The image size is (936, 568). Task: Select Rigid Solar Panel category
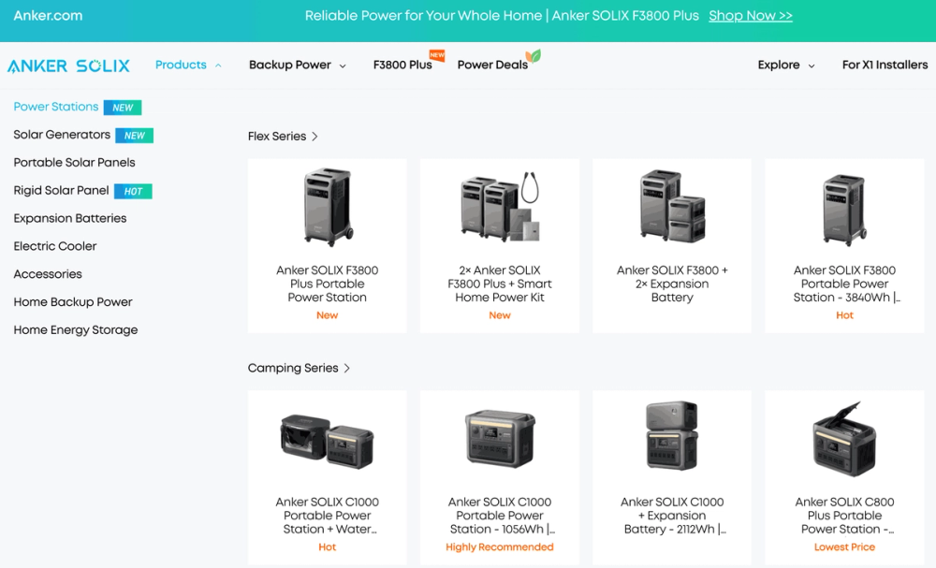[62, 190]
